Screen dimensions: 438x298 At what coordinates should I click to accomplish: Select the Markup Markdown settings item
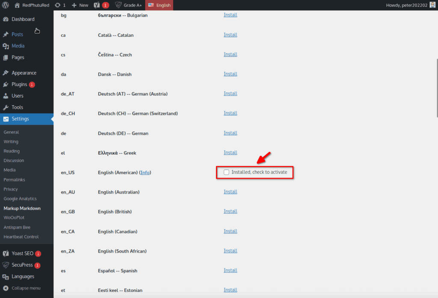[x=22, y=208]
